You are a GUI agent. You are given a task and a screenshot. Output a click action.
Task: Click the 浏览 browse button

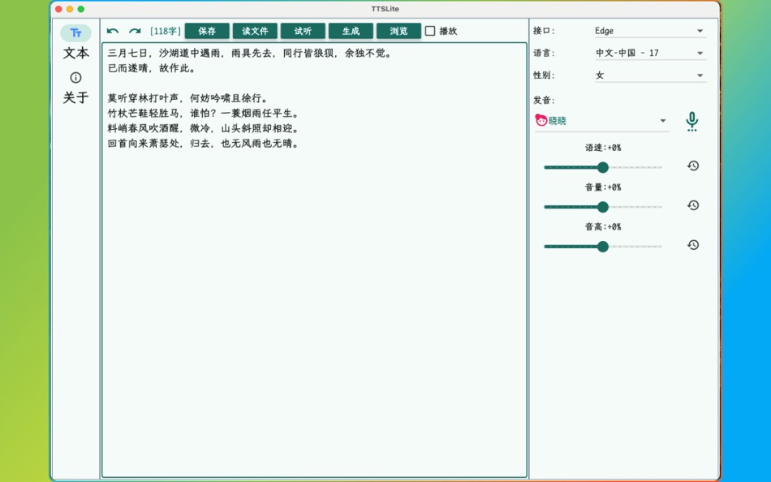coord(398,31)
